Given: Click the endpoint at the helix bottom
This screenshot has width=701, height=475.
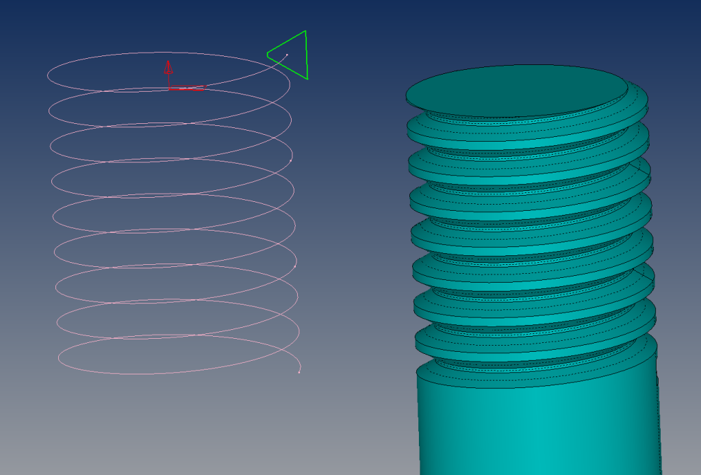Looking at the screenshot, I should (299, 372).
